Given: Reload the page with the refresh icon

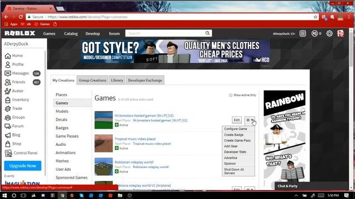Looking at the screenshot, I should (x=21, y=17).
